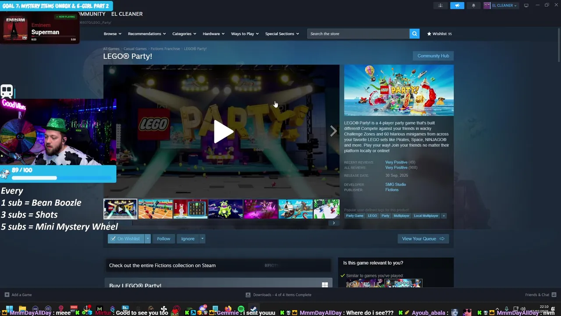Open recent reviews Very Positive (49) link
561x316 pixels.
click(x=400, y=162)
